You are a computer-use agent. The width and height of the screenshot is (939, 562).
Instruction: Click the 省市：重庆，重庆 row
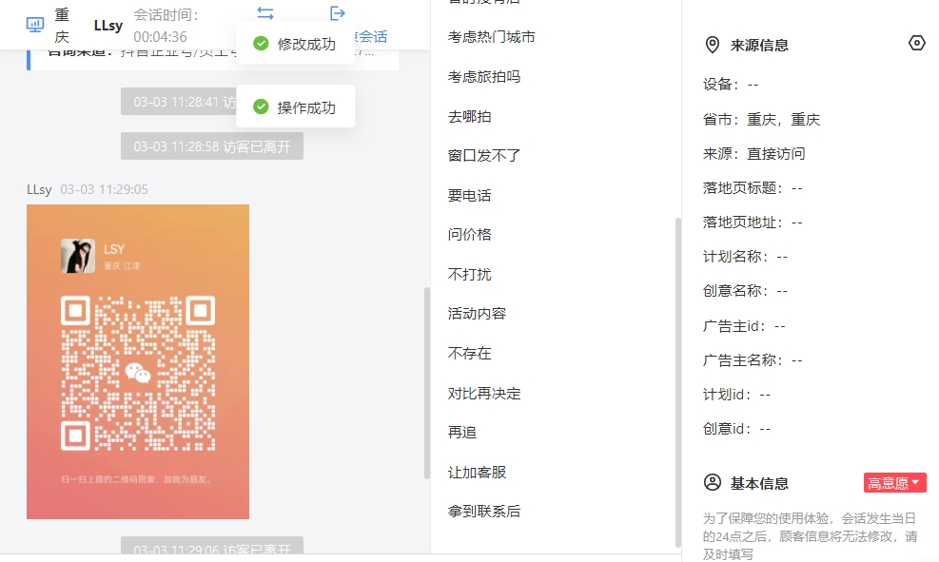(761, 120)
